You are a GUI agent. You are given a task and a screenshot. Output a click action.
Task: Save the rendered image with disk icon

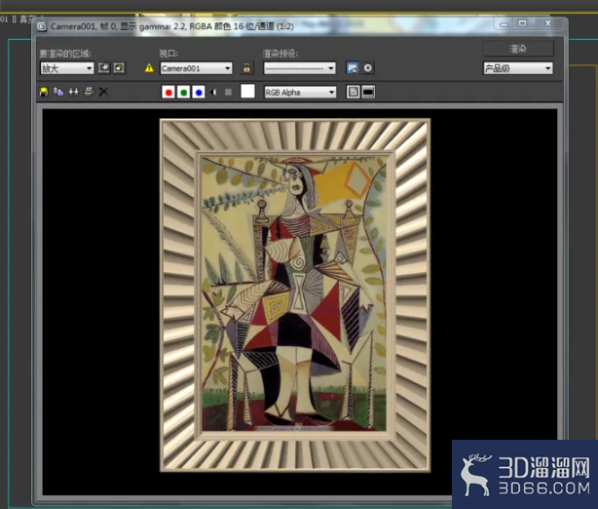(x=44, y=92)
